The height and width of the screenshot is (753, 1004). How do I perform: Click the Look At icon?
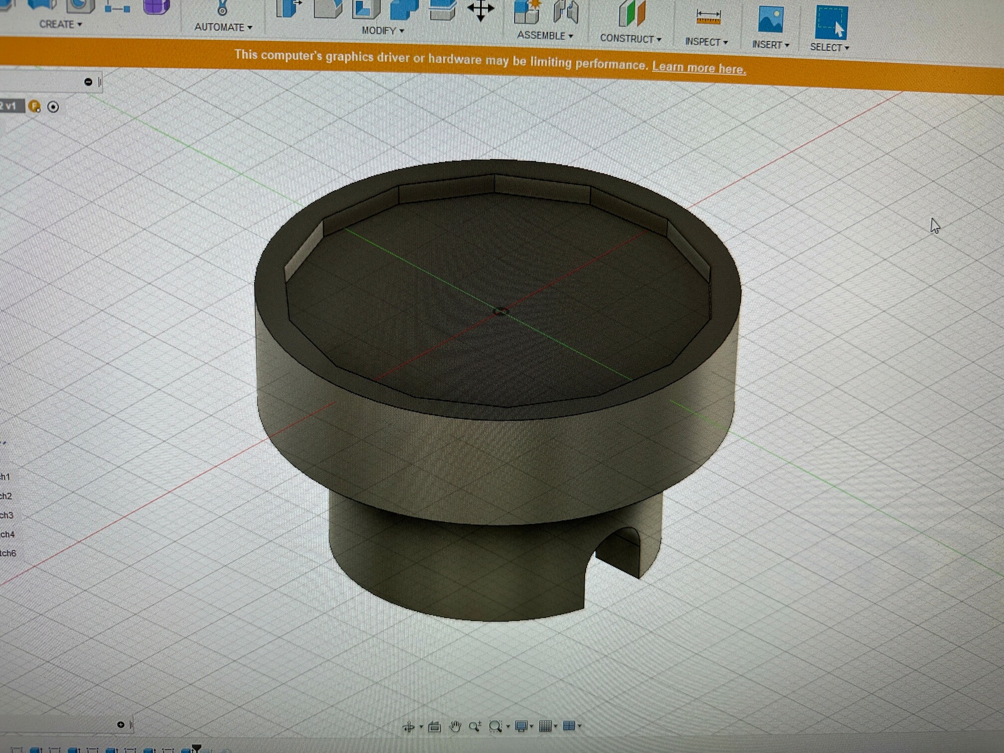tap(434, 727)
